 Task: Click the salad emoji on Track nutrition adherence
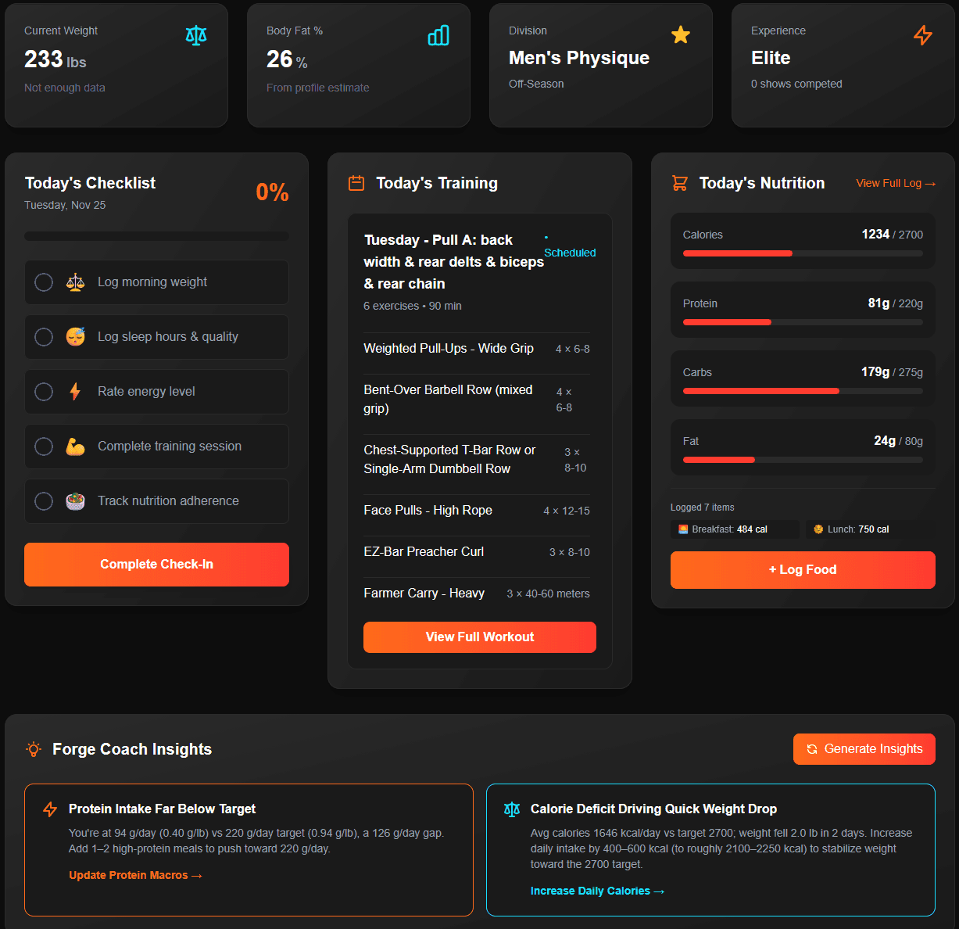[x=74, y=500]
